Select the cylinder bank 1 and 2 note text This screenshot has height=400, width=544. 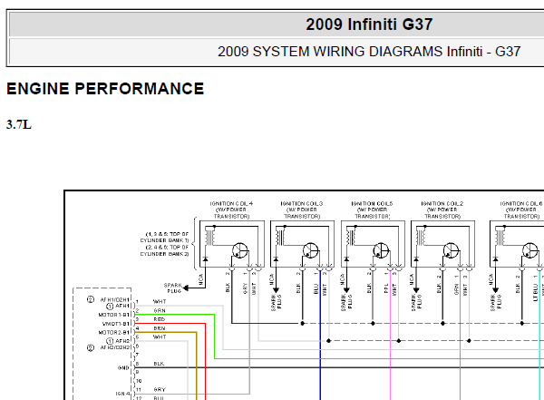pyautogui.click(x=164, y=244)
